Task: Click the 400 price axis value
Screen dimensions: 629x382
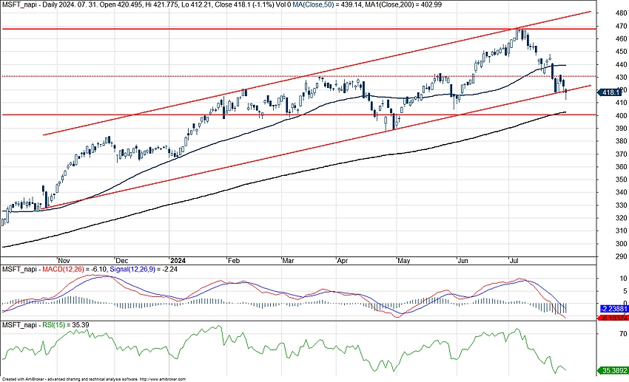Action: point(622,116)
